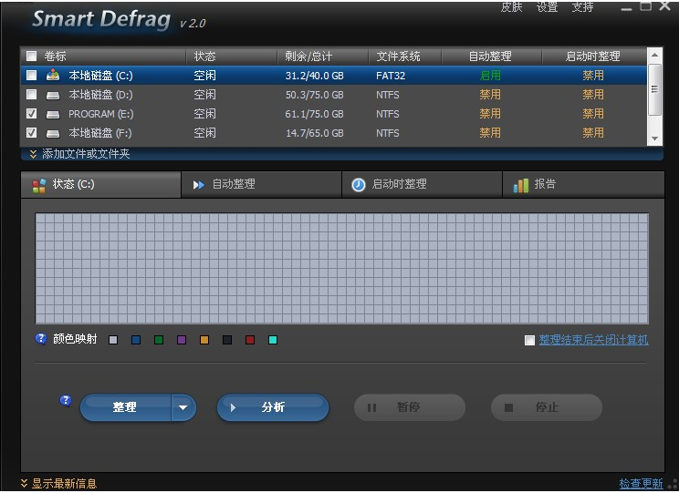Click the 本地磁盘 (F:) drive icon

[x=53, y=133]
